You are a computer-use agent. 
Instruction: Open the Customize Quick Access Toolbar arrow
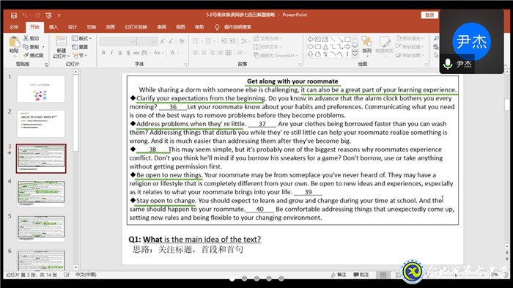59,15
